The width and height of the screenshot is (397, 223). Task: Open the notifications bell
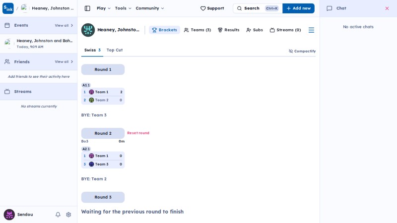[x=58, y=215]
